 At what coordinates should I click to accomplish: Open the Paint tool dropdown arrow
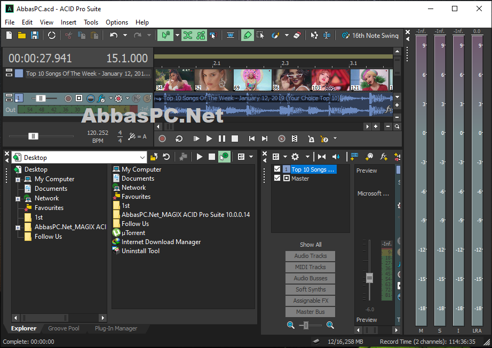coord(287,35)
